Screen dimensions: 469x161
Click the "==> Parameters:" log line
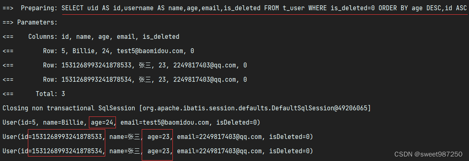point(30,22)
